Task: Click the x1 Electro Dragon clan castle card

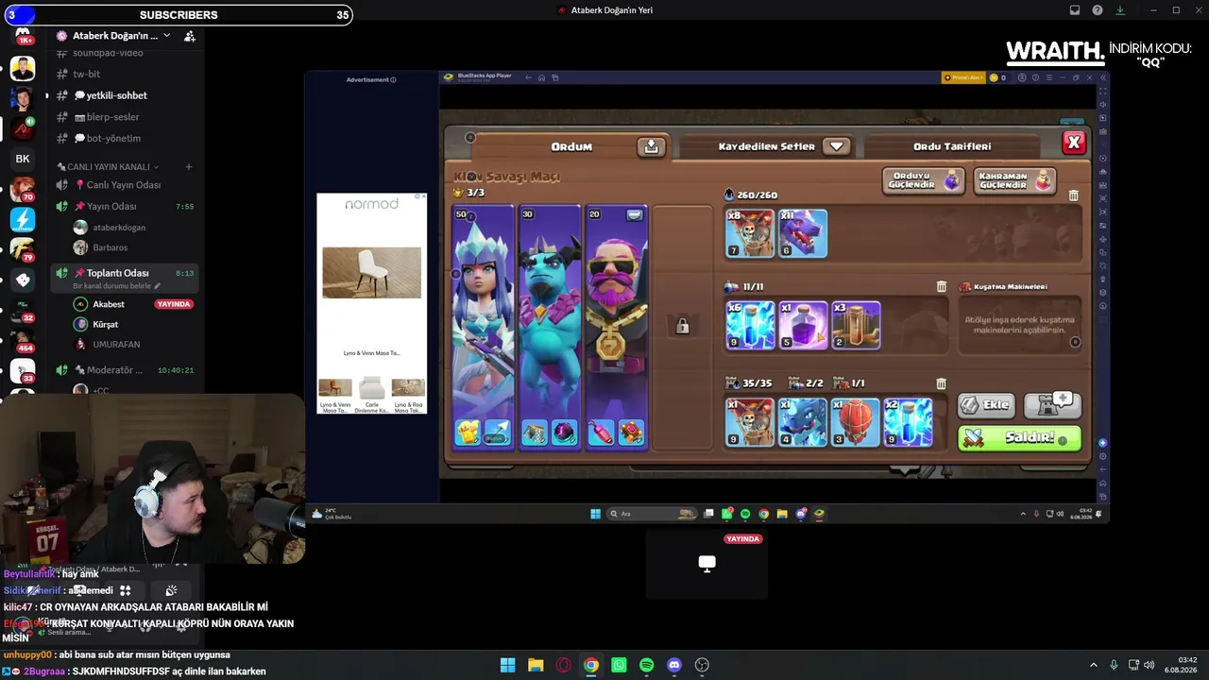Action: coord(803,422)
